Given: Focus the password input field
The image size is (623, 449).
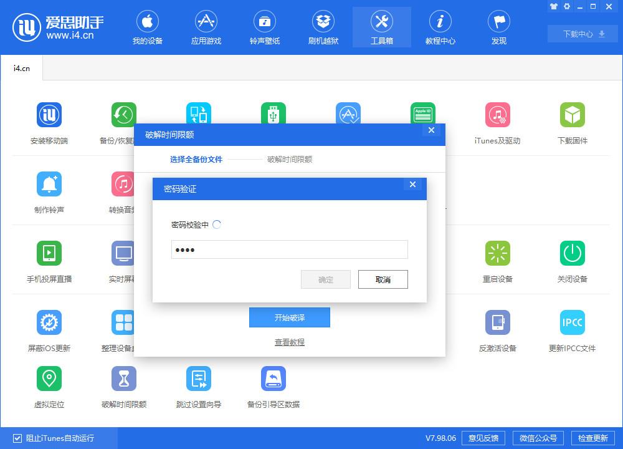Looking at the screenshot, I should pos(290,249).
